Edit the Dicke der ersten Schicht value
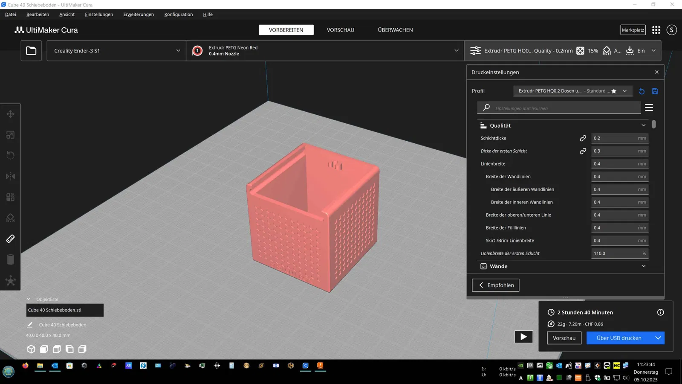 tap(620, 151)
